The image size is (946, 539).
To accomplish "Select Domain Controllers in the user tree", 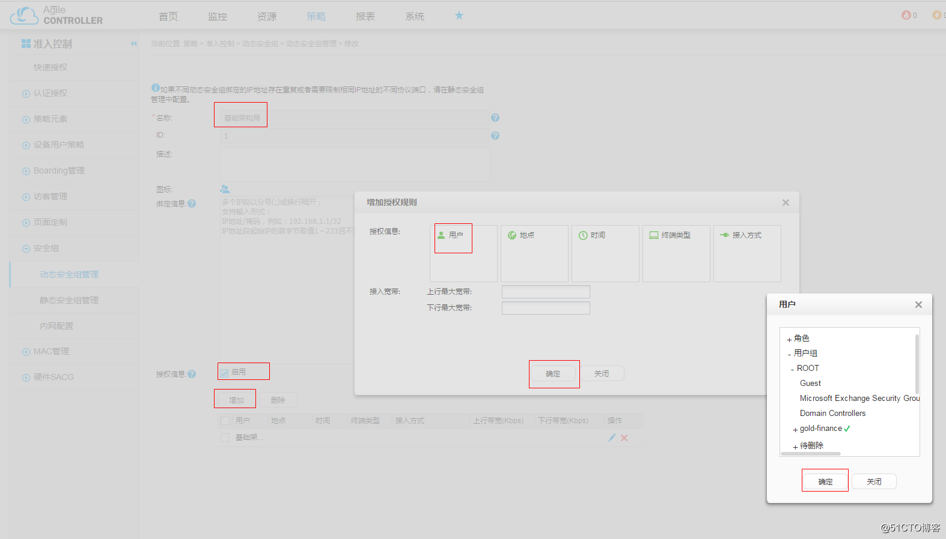I will [832, 413].
